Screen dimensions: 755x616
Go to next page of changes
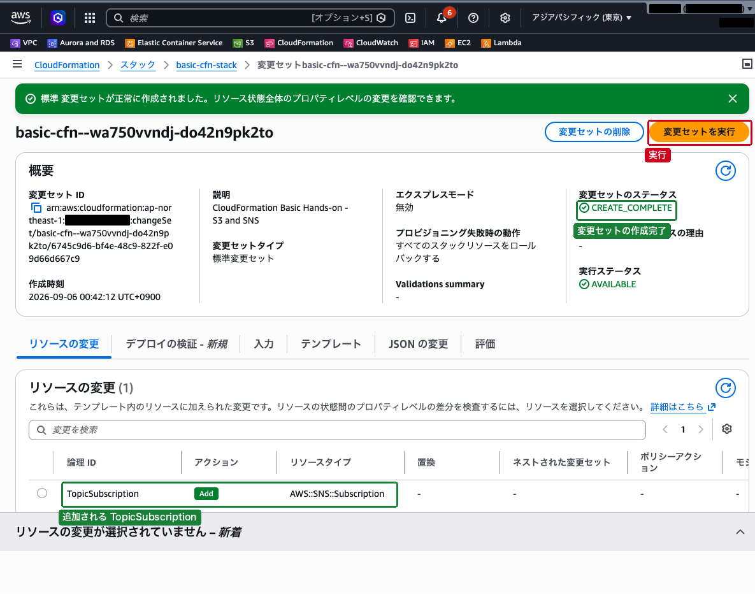(x=701, y=429)
